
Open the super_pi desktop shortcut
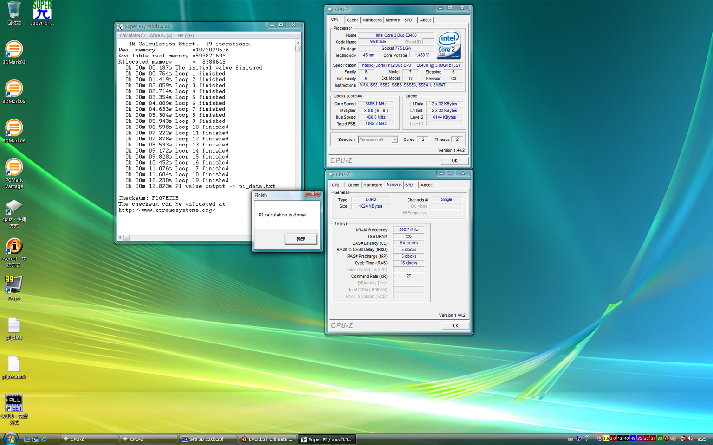[42, 13]
